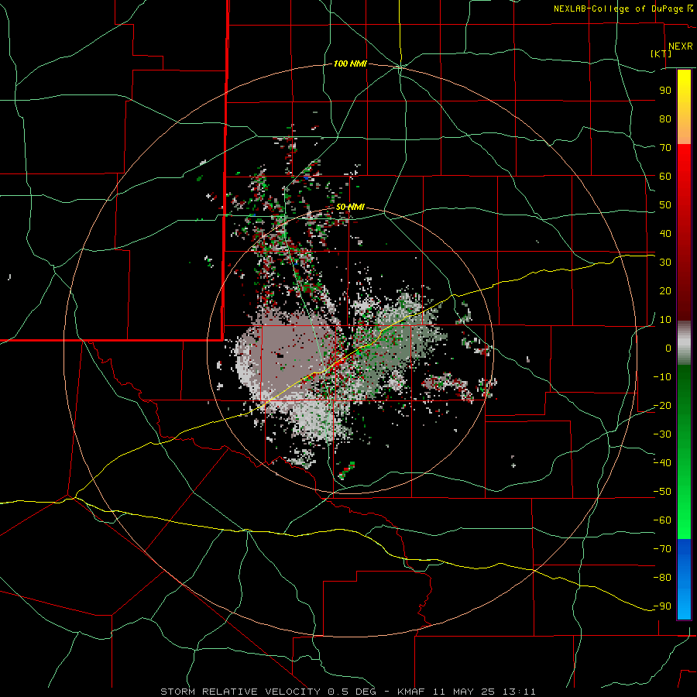Select the positive 20 legend value
The width and height of the screenshot is (697, 697).
[x=665, y=290]
